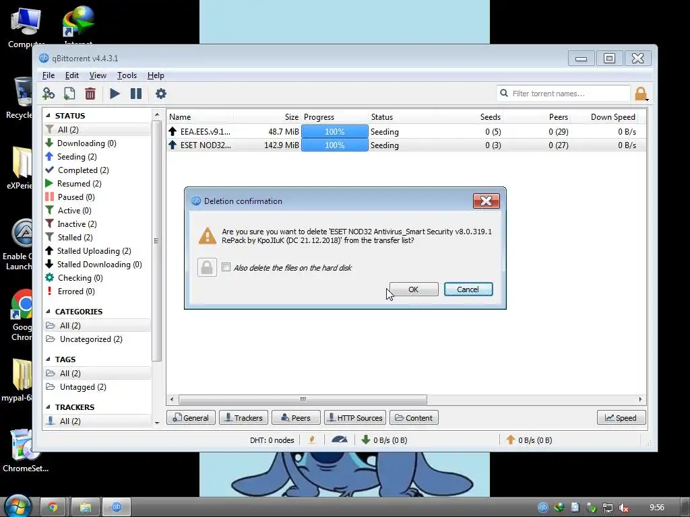Click the orange lock icon beside filter box
690x517 pixels.
point(641,94)
